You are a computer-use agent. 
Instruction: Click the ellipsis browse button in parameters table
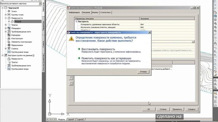[193, 42]
